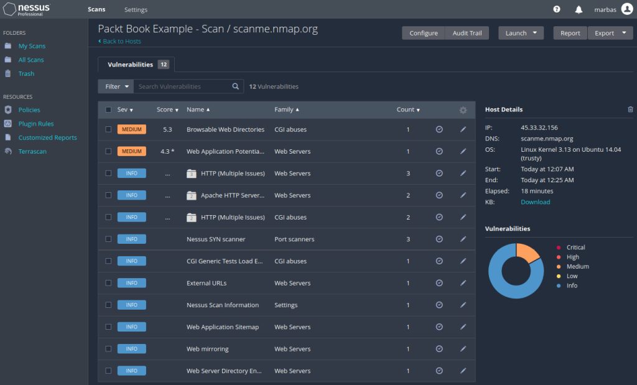Open the notifications bell
Viewport: 637px width, 385px height.
point(579,9)
